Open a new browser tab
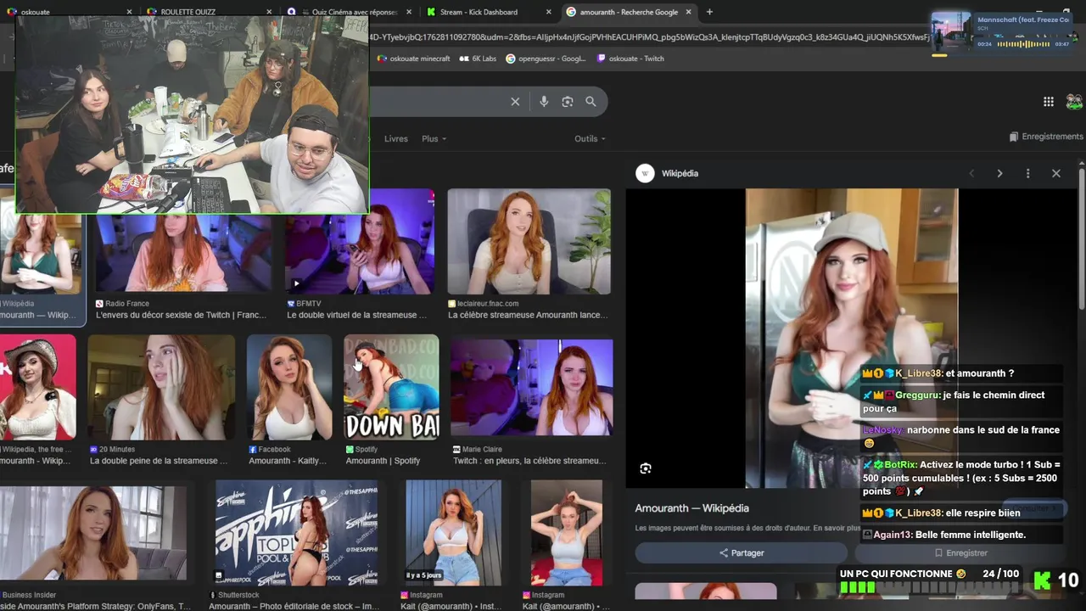Screen dimensions: 1086x611 click(709, 12)
